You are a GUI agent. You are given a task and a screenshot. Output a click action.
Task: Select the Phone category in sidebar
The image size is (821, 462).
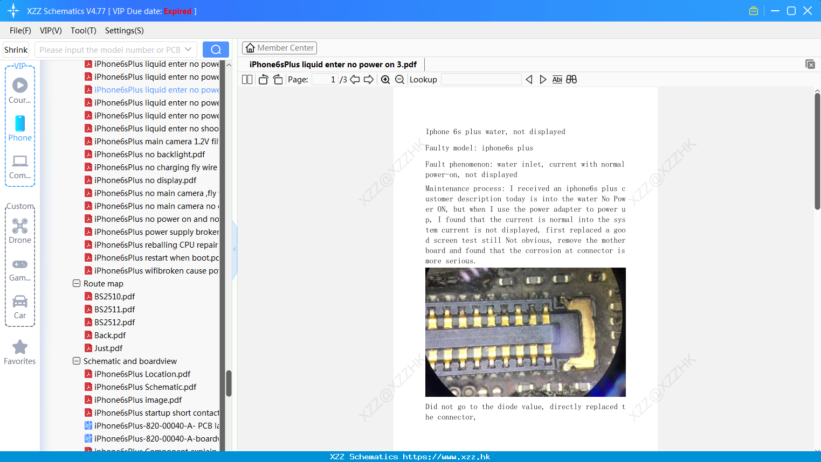[x=20, y=128]
